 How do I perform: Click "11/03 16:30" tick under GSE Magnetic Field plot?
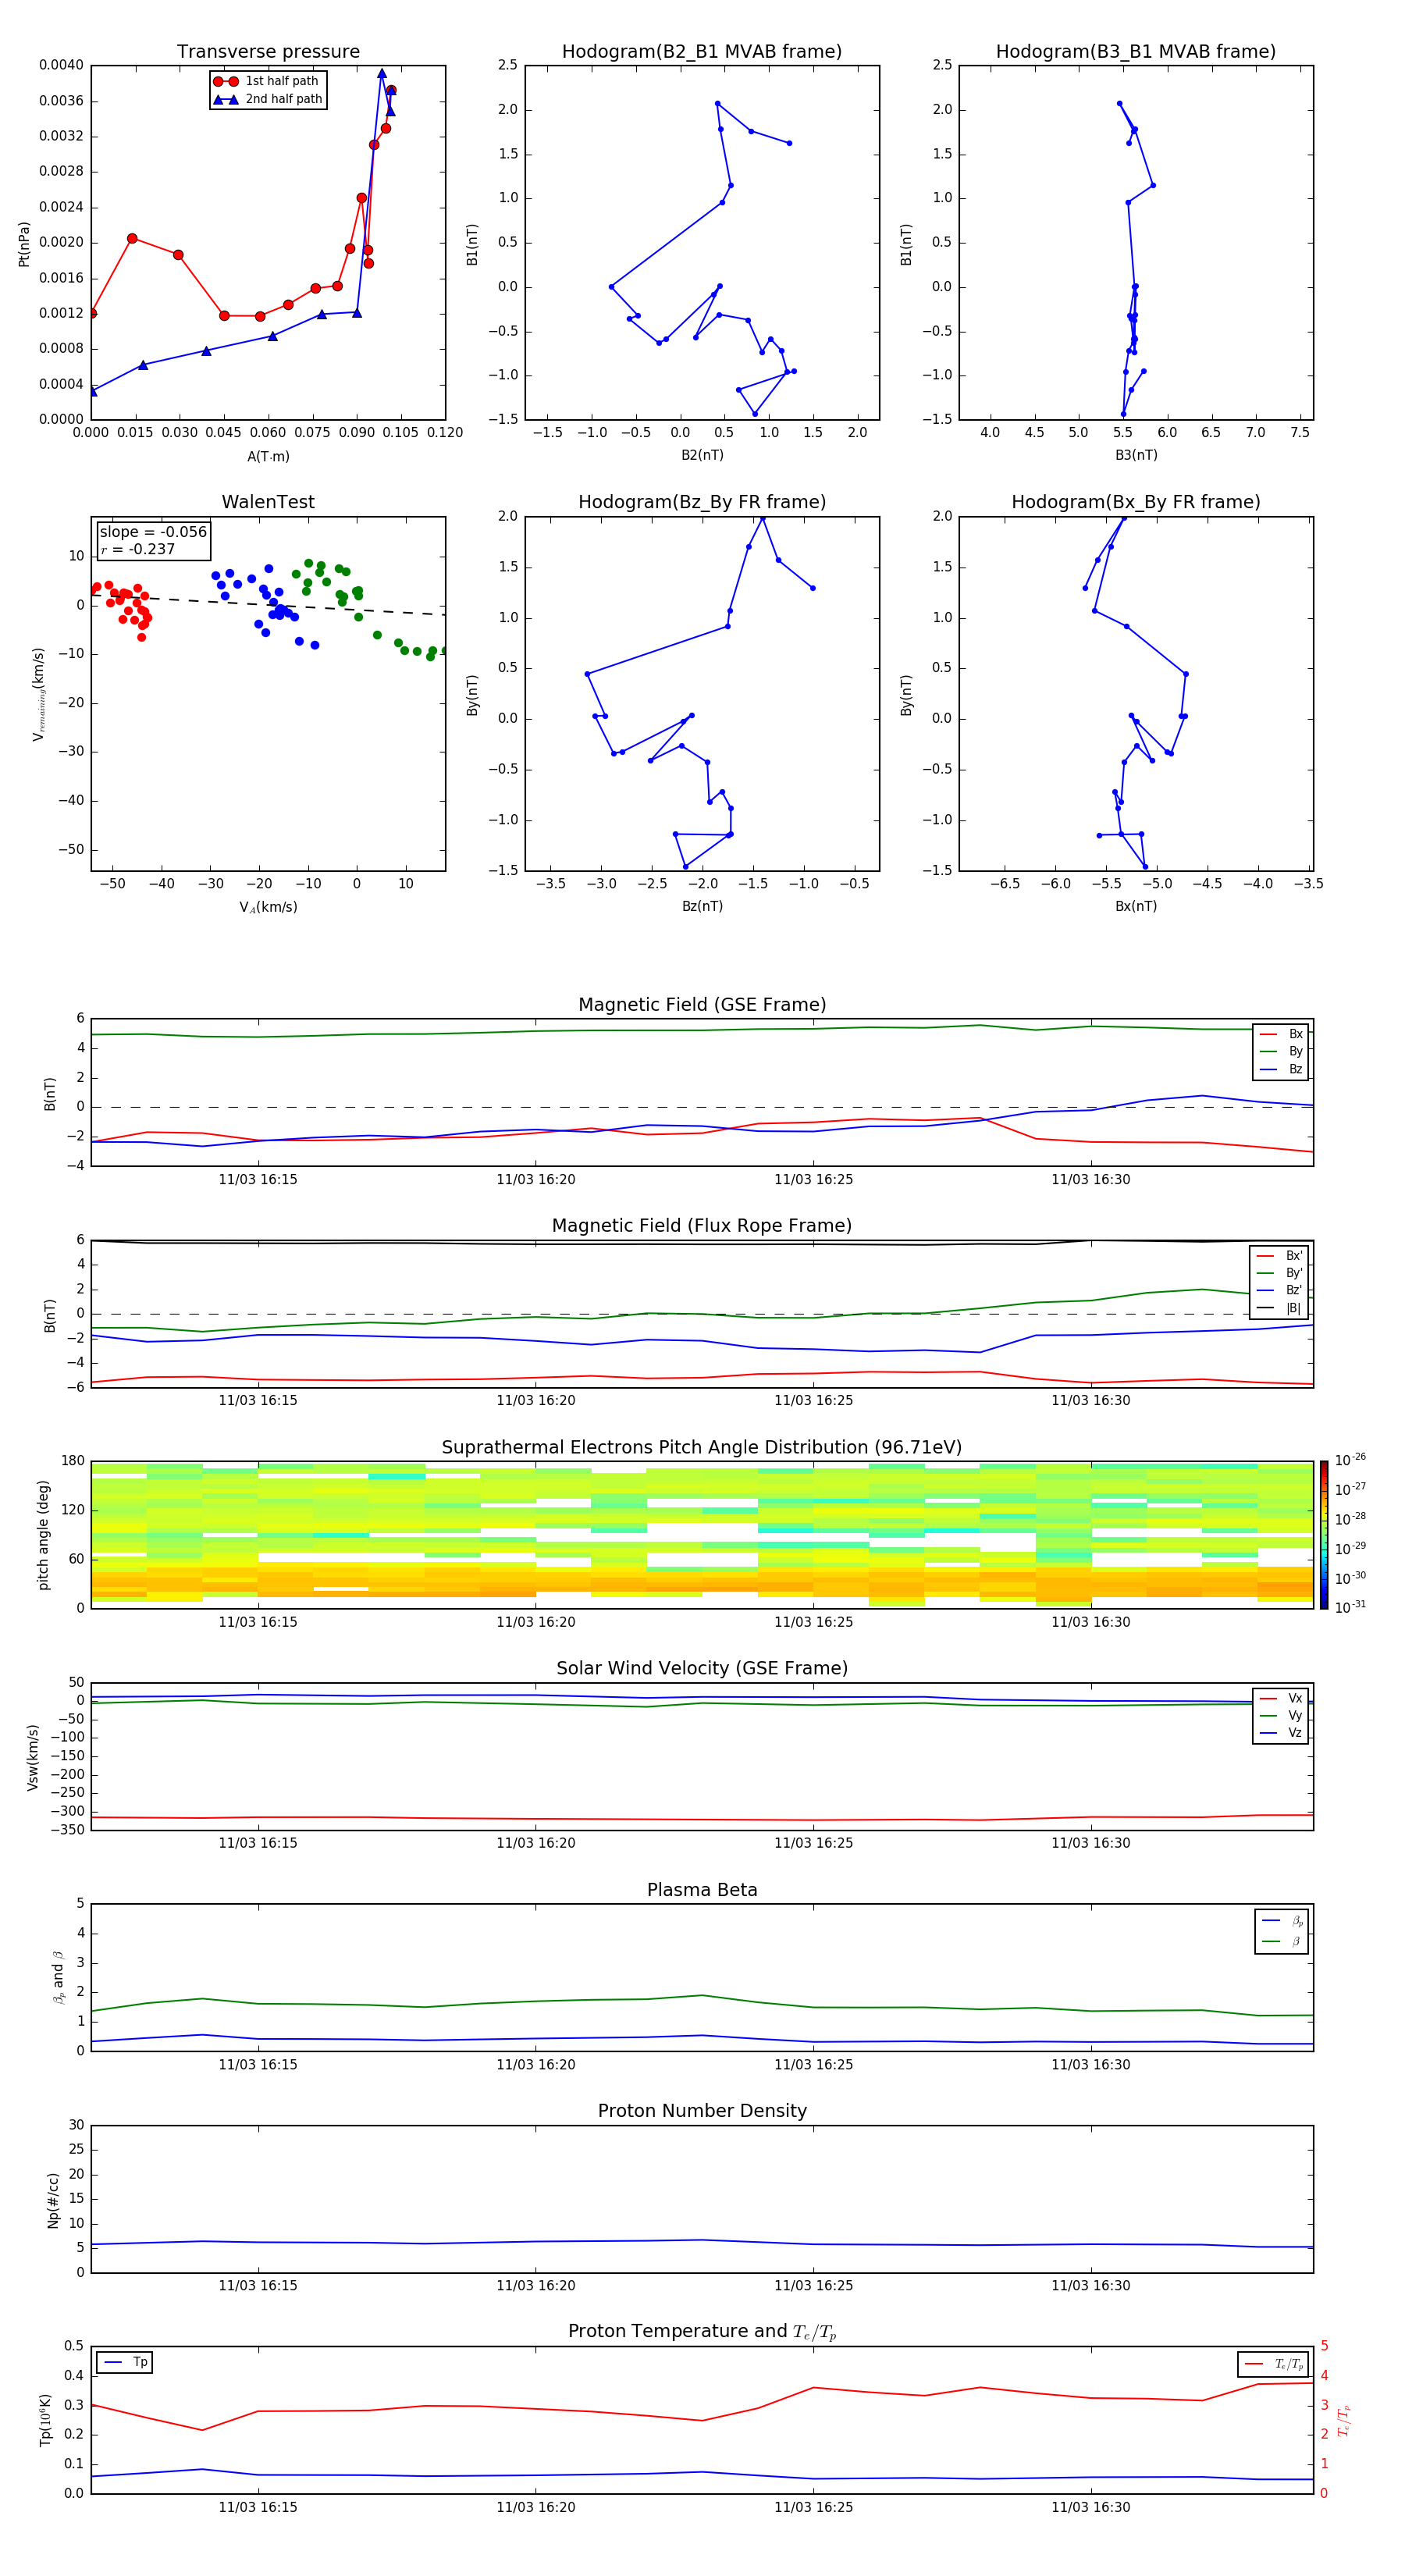1090,1180
